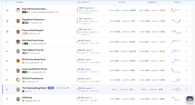Click the Curve column header
195x105 pixels.
(x=176, y=2)
